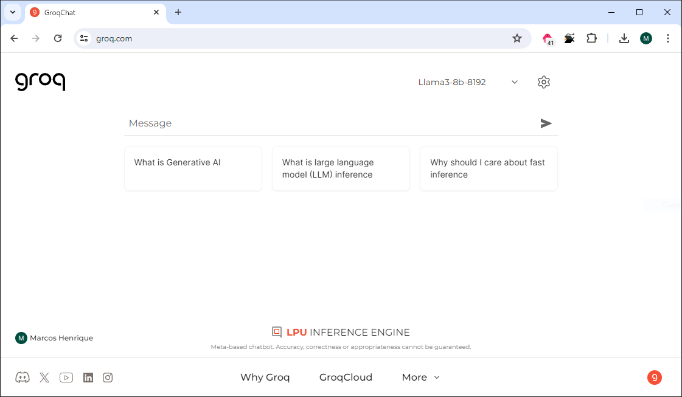Expand the Llama3-8b-8192 model selector
This screenshot has height=397, width=682.
(468, 82)
